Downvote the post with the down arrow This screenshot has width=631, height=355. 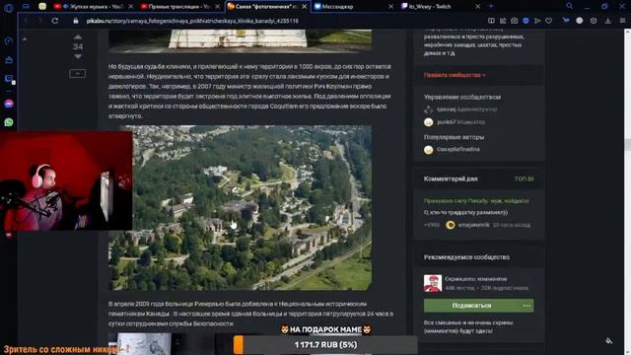78,56
